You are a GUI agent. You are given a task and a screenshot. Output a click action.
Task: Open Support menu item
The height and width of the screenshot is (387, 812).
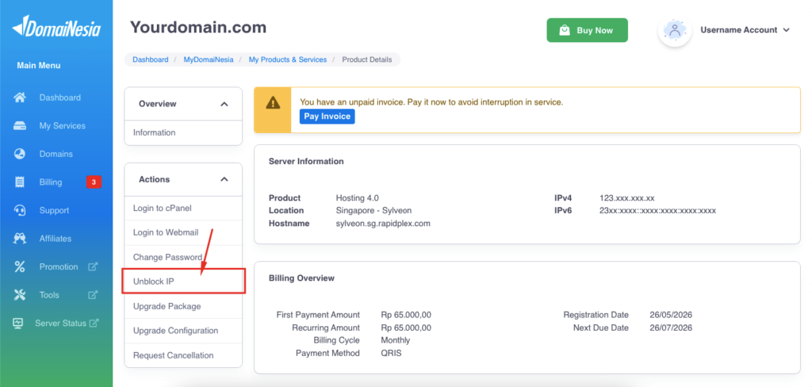click(56, 210)
